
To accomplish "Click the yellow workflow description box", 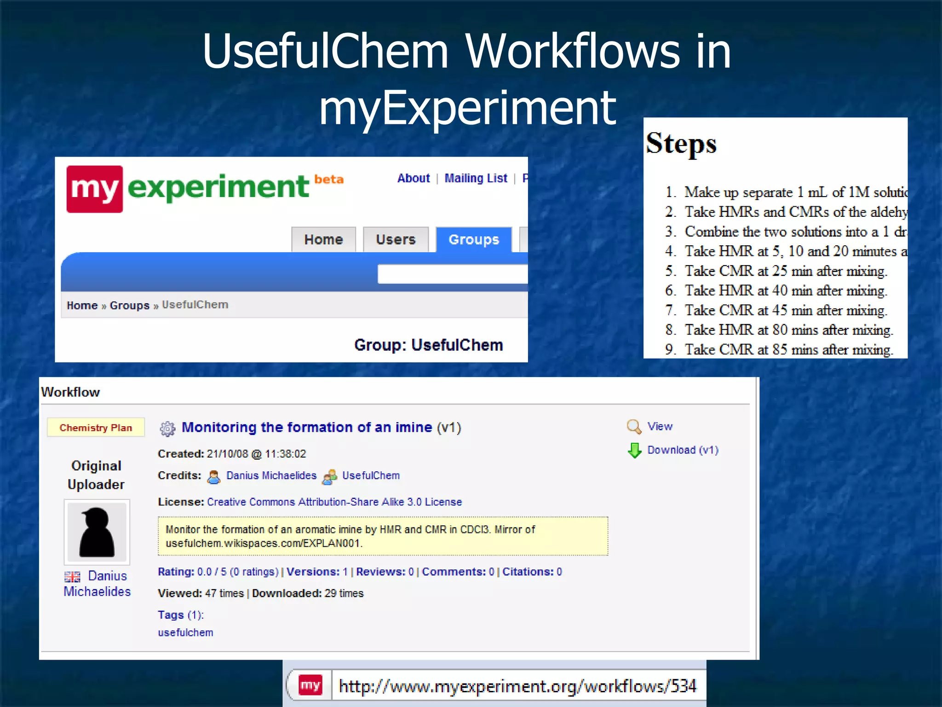I will [x=383, y=536].
